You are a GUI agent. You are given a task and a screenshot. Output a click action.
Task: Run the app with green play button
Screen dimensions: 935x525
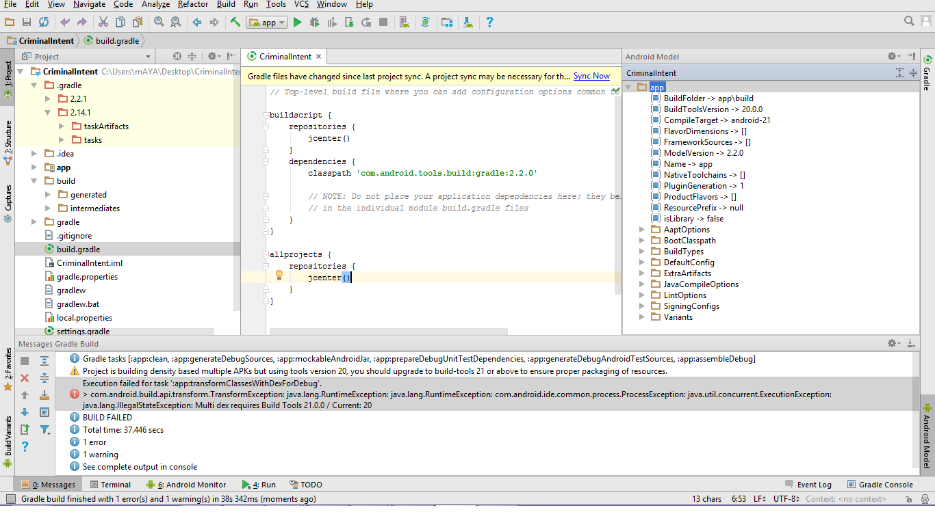(297, 23)
